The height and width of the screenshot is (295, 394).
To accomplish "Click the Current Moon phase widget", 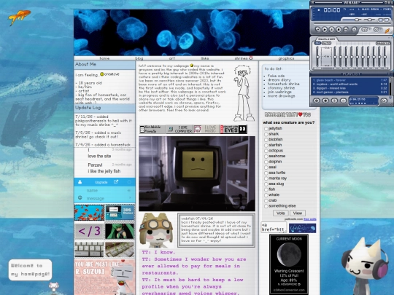I will click(x=289, y=264).
